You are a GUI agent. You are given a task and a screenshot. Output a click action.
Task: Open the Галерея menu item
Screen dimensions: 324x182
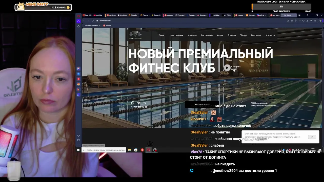tap(232, 35)
